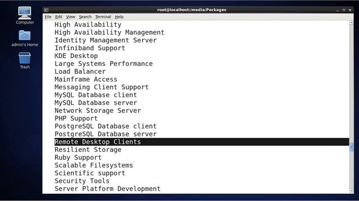Click 'Security Tools' text
The height and width of the screenshot is (201, 359).
click(x=82, y=181)
